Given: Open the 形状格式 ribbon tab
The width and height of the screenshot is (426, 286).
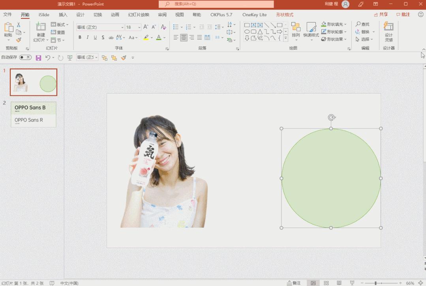Looking at the screenshot, I should [x=285, y=15].
